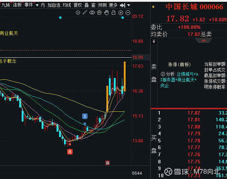Open the 连板 tab
The image size is (227, 179).
(x=17, y=5)
